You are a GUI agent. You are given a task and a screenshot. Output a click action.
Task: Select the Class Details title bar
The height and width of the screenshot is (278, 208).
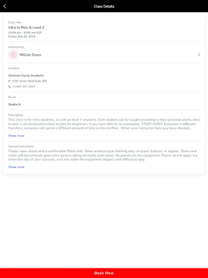click(x=104, y=6)
